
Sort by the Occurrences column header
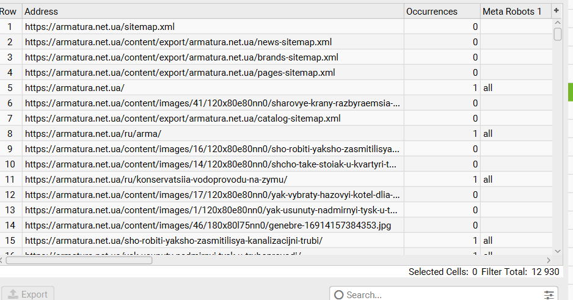pos(442,12)
